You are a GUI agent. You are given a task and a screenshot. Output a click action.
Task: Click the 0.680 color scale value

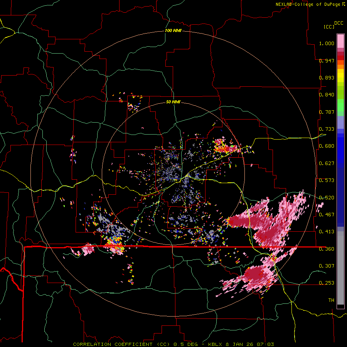[327, 146]
